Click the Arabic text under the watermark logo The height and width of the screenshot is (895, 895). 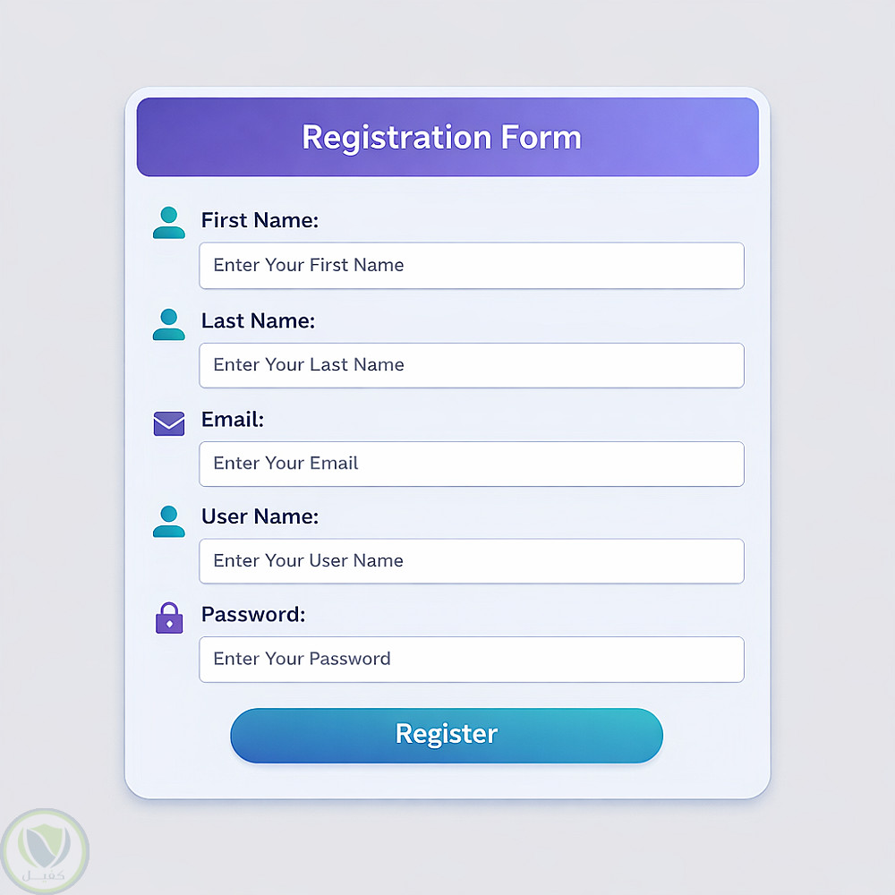[x=47, y=874]
